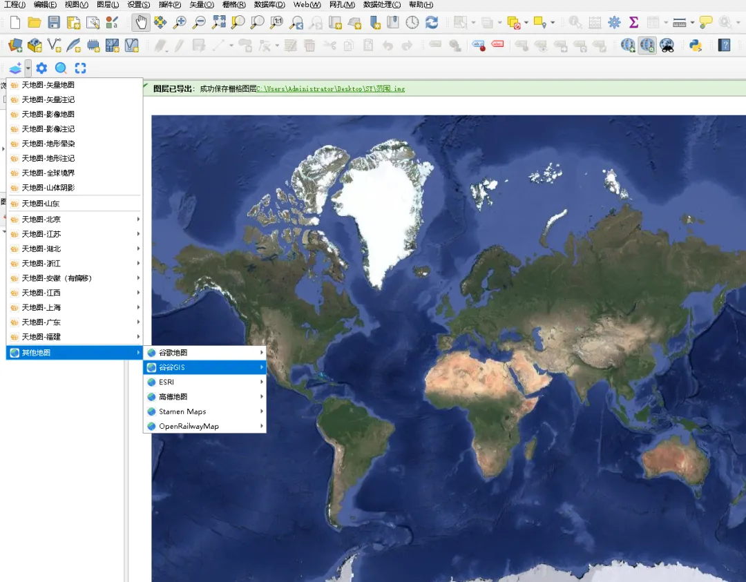The image size is (746, 582).
Task: Select the Zoom In magnifier tool
Action: click(180, 22)
